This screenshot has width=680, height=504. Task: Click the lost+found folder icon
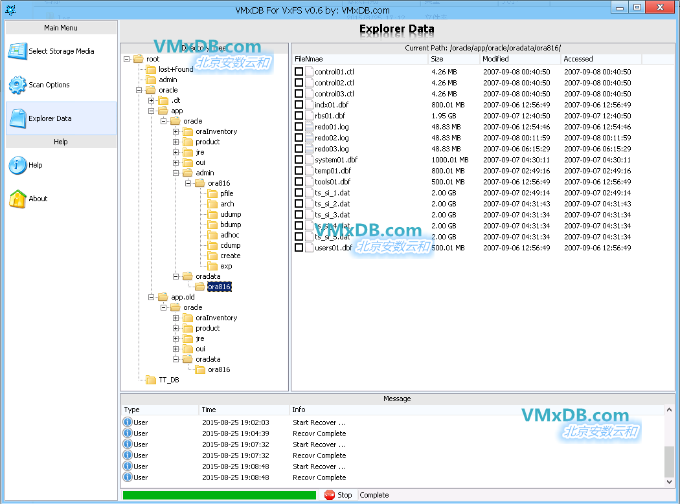(x=151, y=69)
